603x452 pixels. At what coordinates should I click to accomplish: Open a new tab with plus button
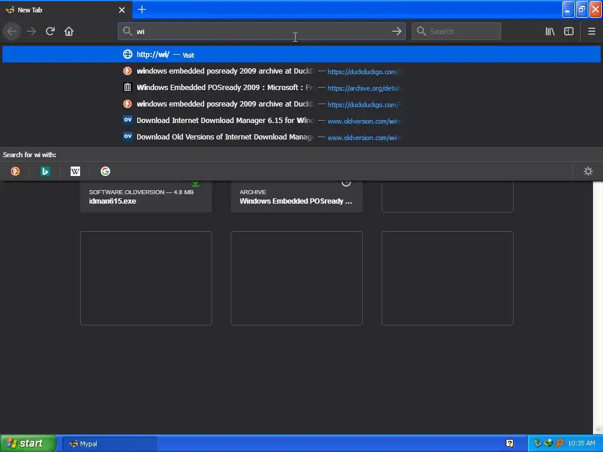(x=142, y=9)
